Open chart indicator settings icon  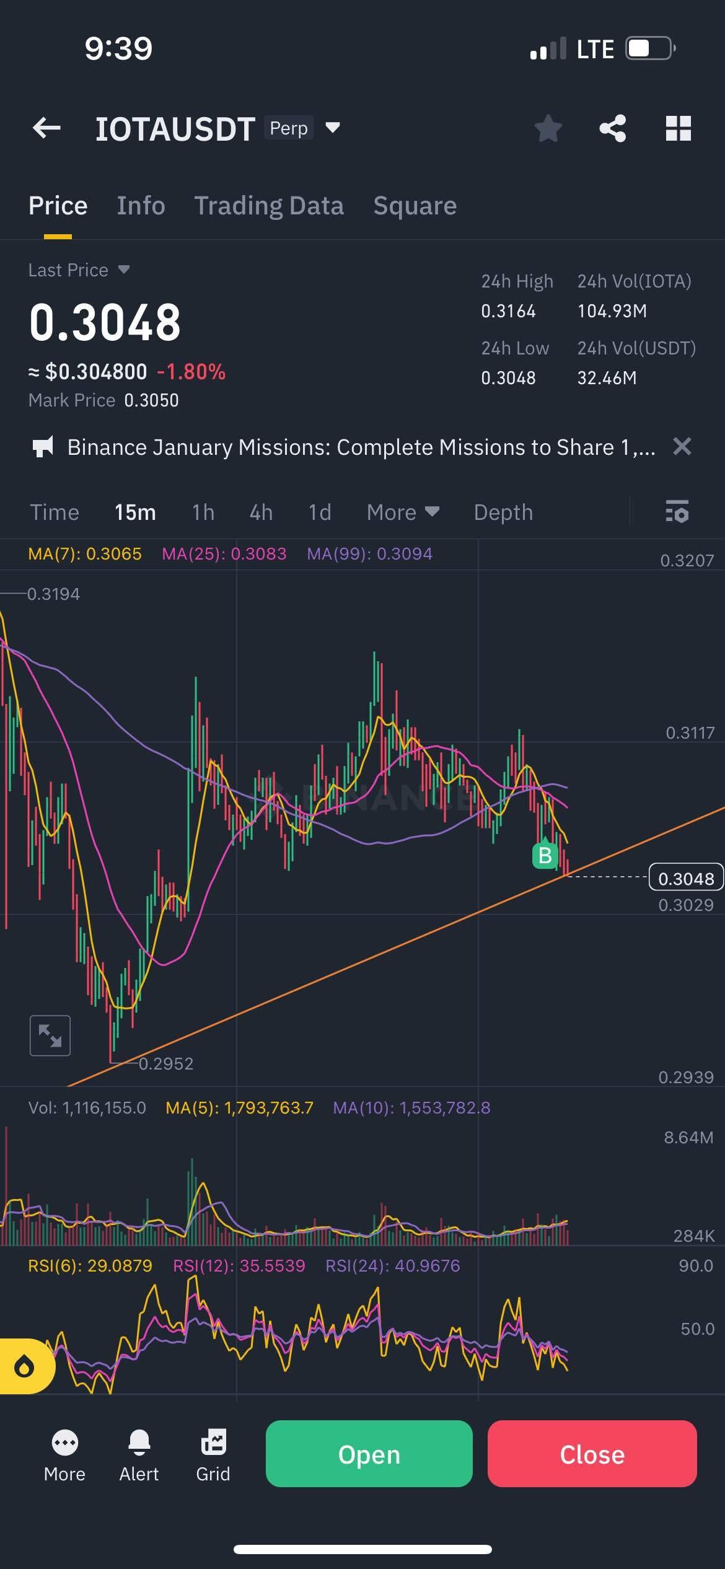(x=677, y=512)
